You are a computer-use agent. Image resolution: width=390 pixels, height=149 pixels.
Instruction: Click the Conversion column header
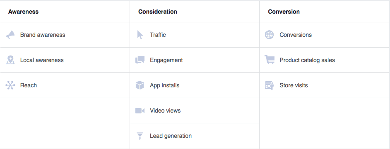284,12
